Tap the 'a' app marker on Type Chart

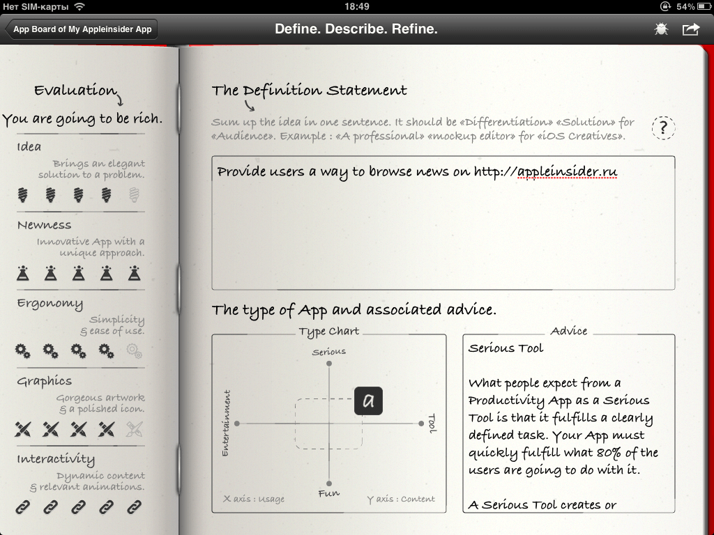click(x=368, y=401)
